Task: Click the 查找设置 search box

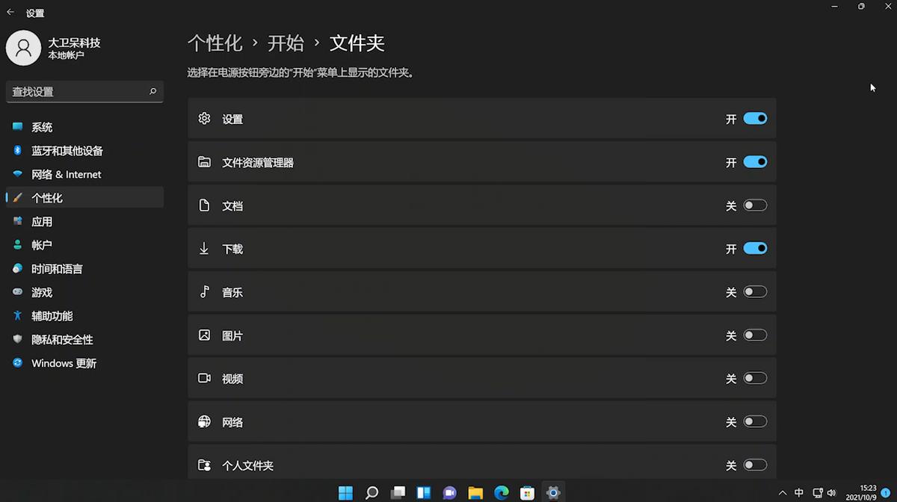Action: point(84,91)
